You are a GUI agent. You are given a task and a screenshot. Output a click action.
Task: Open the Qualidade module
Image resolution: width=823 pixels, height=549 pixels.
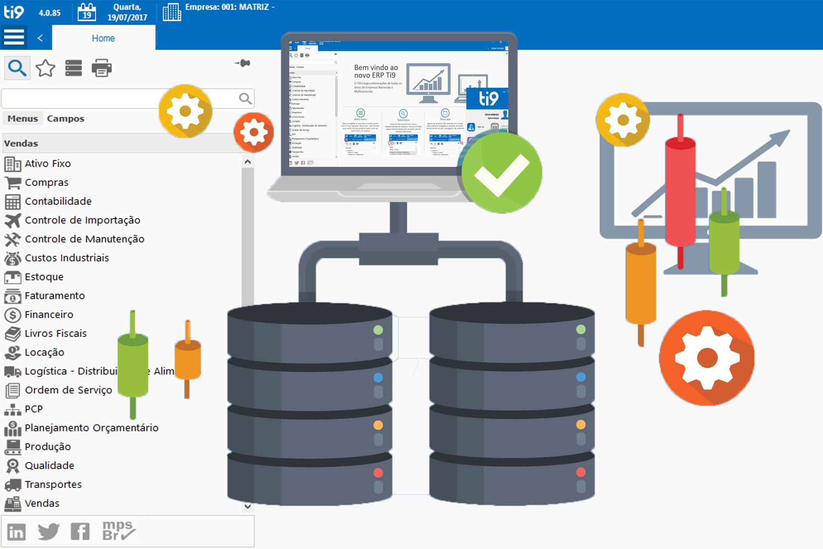tap(50, 466)
